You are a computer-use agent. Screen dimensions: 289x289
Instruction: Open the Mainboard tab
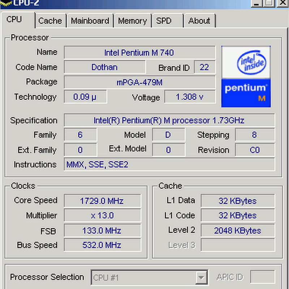[90, 21]
